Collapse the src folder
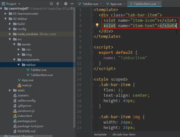This screenshot has width=180, height=137. (10, 39)
